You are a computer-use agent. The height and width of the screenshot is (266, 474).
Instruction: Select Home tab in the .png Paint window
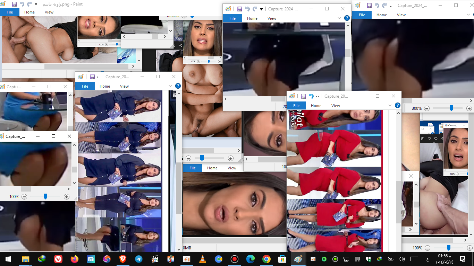coord(29,12)
